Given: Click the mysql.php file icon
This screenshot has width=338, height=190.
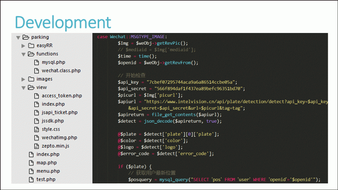Looking at the screenshot, I should [x=36, y=62].
